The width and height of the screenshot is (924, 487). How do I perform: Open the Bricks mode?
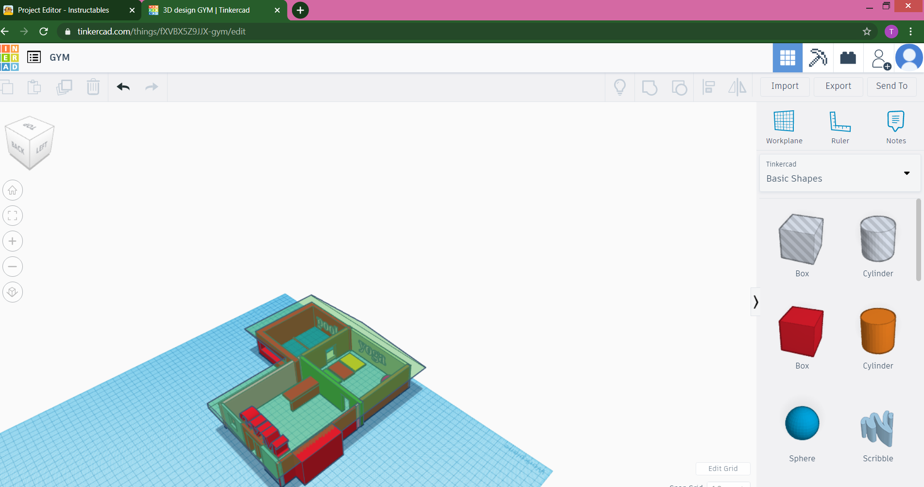(x=848, y=58)
